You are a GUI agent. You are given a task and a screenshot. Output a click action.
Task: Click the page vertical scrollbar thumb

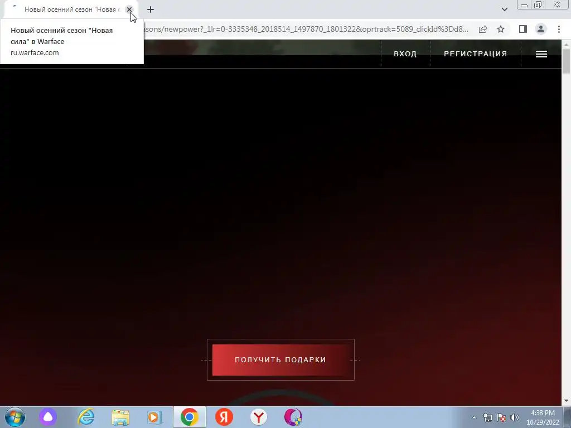click(567, 61)
